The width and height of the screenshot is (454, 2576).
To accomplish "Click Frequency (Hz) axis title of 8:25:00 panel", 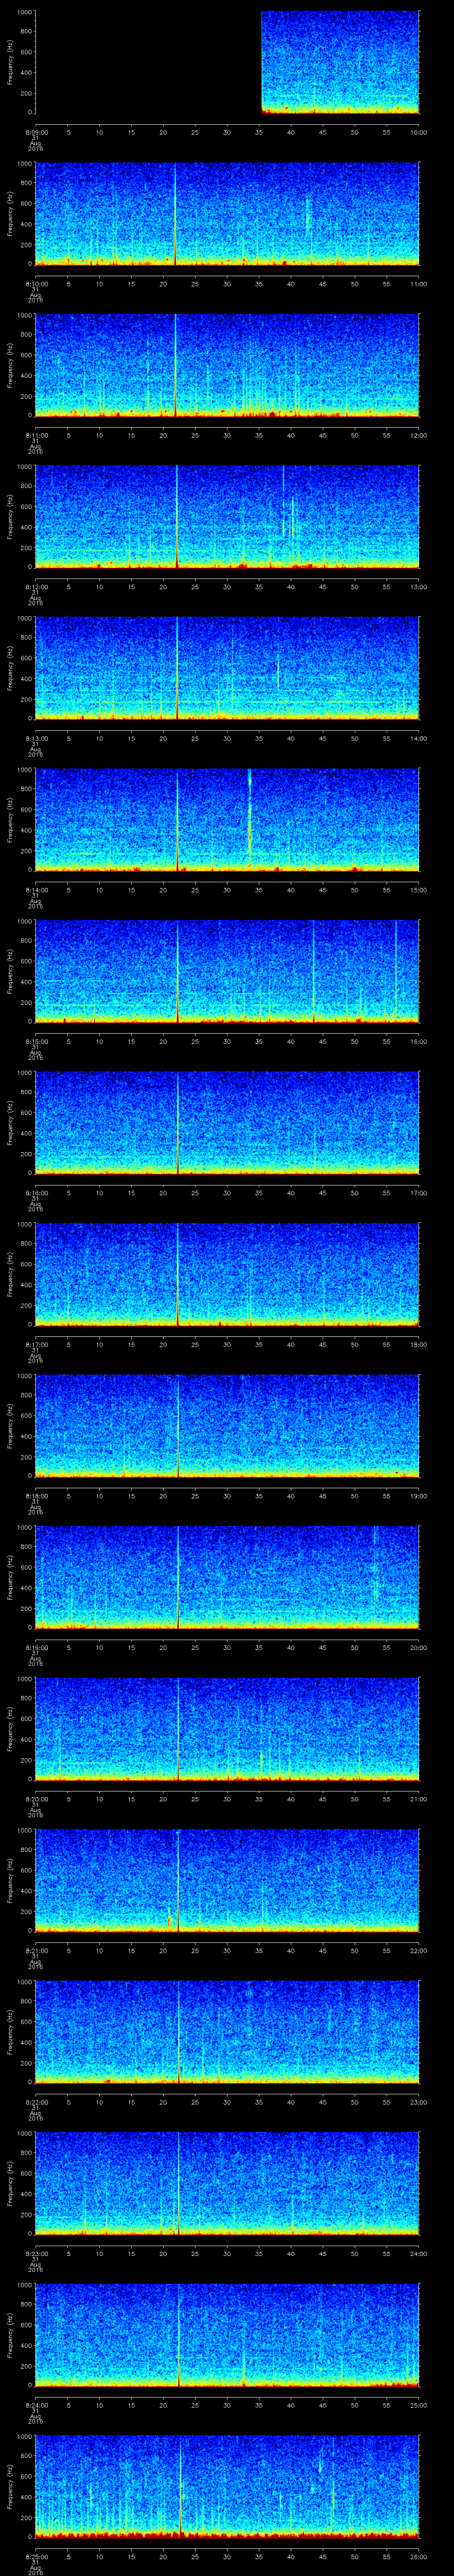I will (10, 2486).
